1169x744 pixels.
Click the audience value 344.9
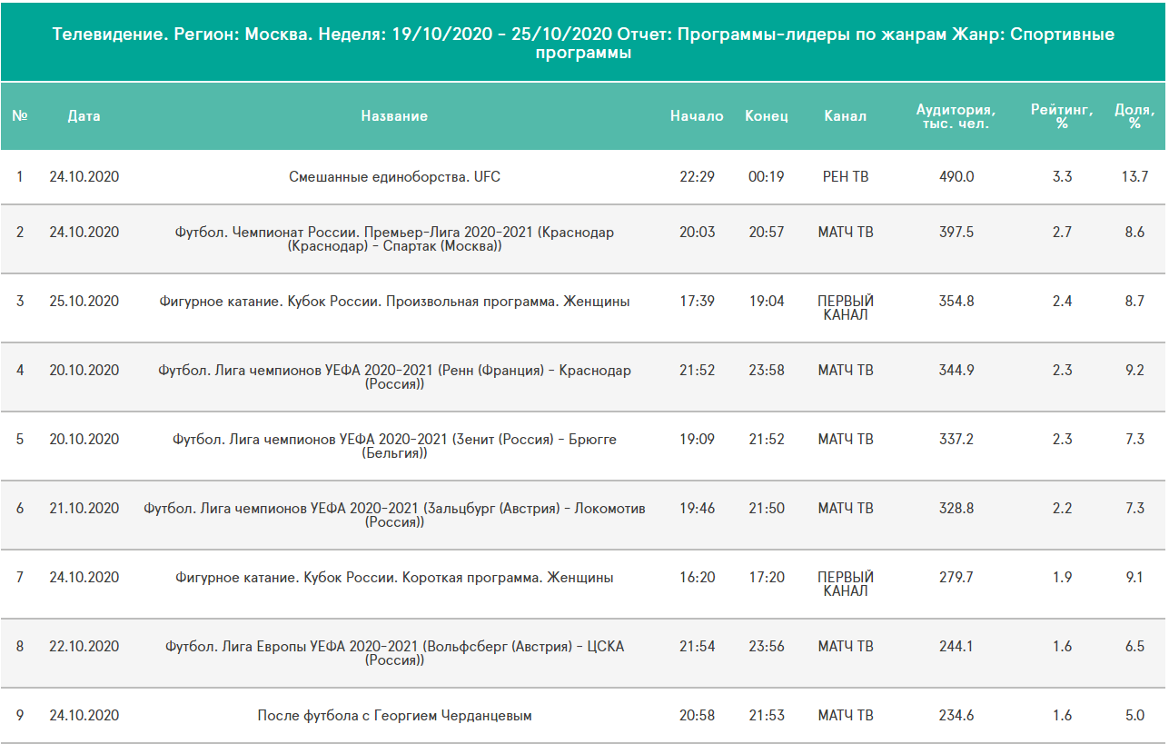click(956, 371)
